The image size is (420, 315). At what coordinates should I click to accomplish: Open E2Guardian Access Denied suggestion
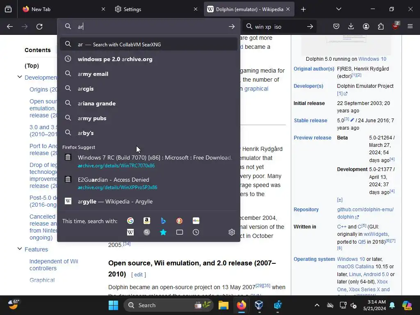click(x=148, y=183)
